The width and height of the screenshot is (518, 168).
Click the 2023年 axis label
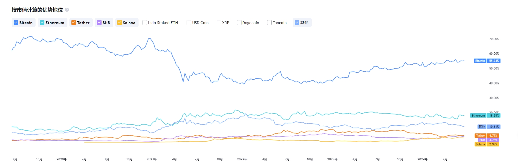332,159
